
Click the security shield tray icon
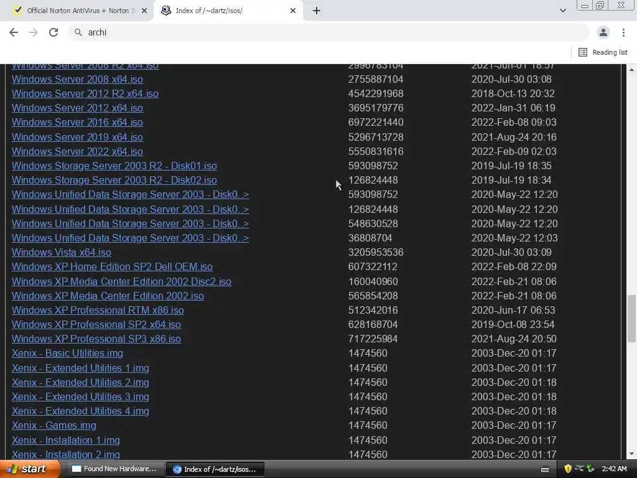point(568,469)
